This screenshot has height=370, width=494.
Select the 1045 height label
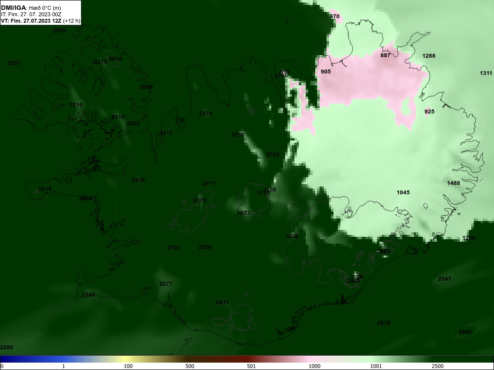pos(403,192)
